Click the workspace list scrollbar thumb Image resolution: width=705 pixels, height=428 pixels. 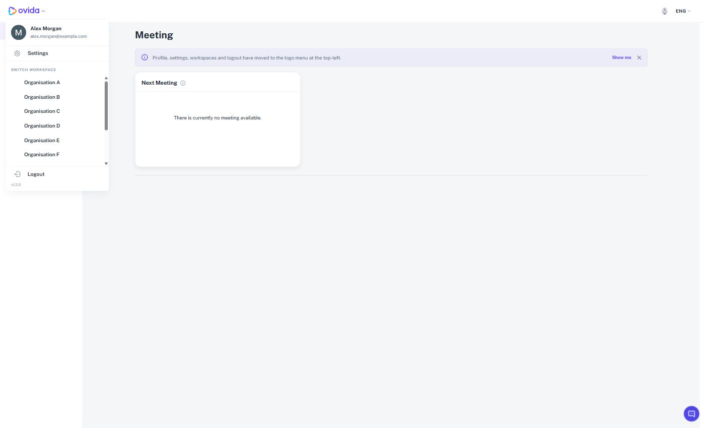click(x=106, y=106)
